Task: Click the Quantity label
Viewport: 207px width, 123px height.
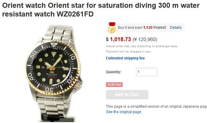Action: pyautogui.click(x=113, y=72)
